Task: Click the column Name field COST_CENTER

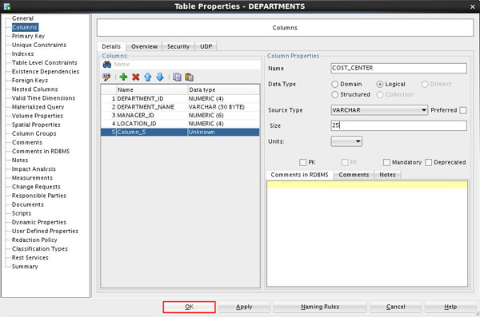Action: 398,68
